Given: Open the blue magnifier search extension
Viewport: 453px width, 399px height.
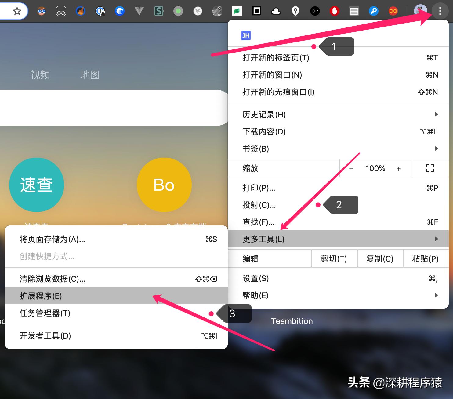Looking at the screenshot, I should point(373,11).
